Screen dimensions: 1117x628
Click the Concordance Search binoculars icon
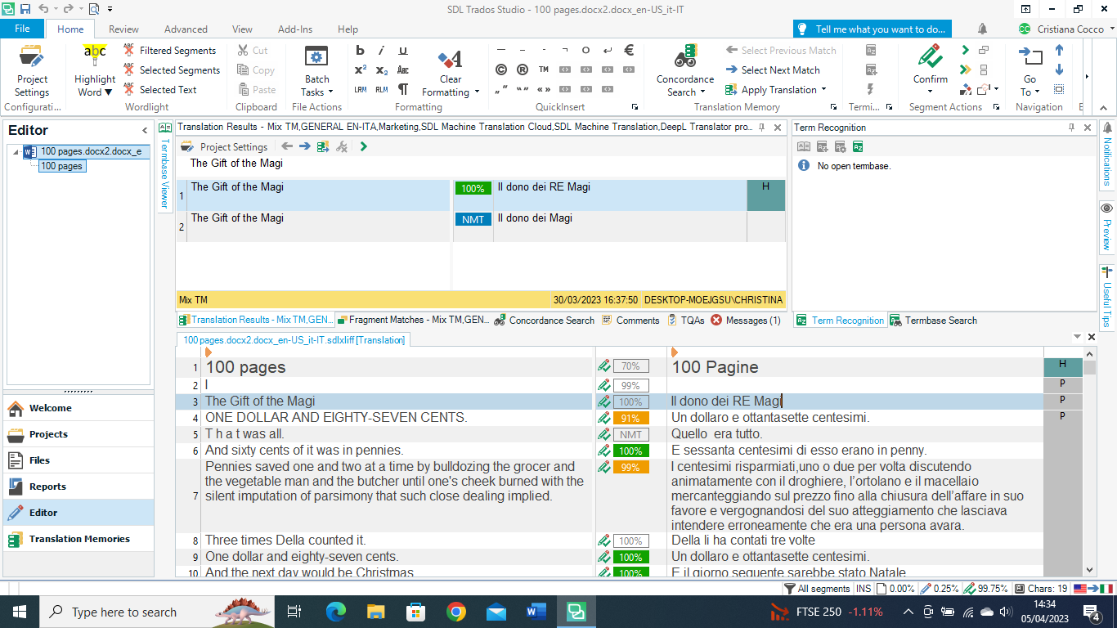(x=685, y=59)
